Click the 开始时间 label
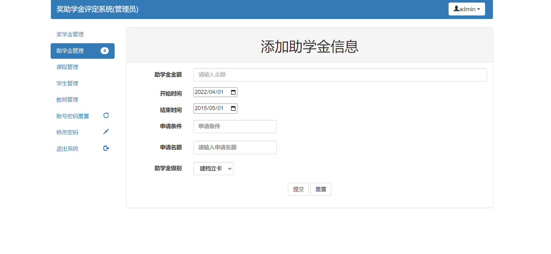This screenshot has width=551, height=254. click(171, 94)
